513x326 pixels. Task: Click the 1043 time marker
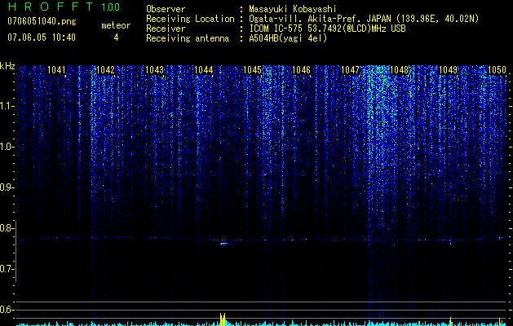(x=154, y=69)
